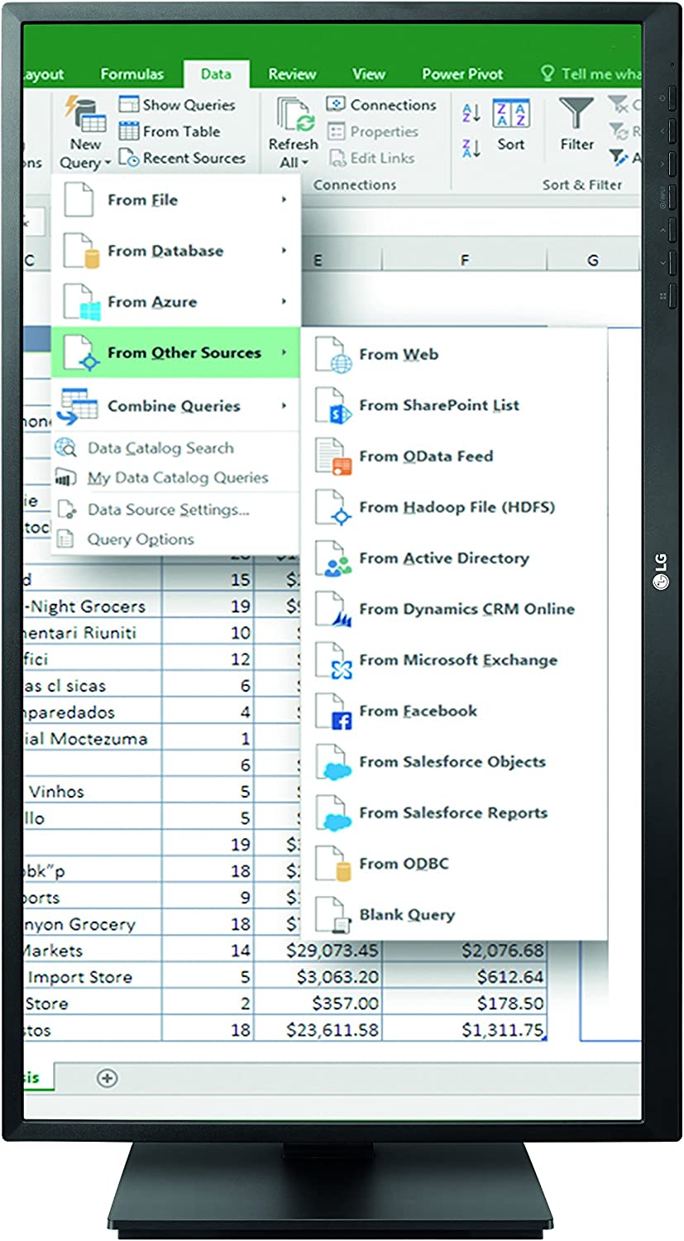Viewport: 684px width, 1241px height.
Task: Click cell showing $3,063.20
Action: (318, 977)
